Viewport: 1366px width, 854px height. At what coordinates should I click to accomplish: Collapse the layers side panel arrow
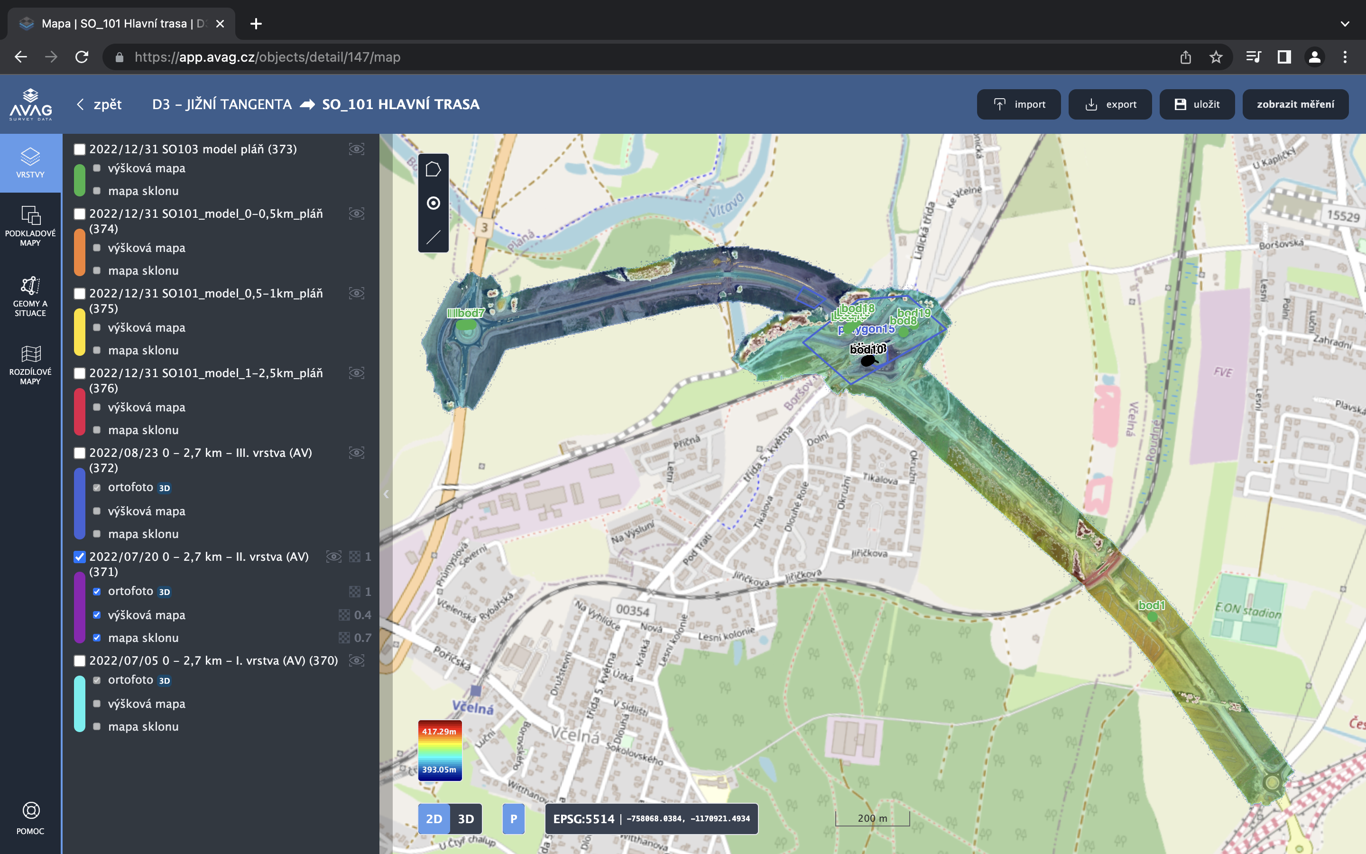tap(386, 494)
